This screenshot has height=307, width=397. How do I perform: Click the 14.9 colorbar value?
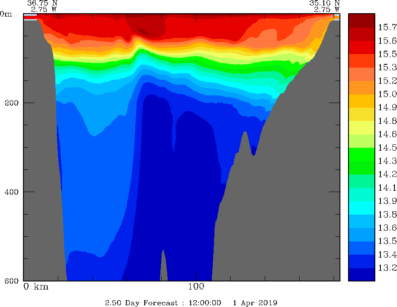(387, 107)
